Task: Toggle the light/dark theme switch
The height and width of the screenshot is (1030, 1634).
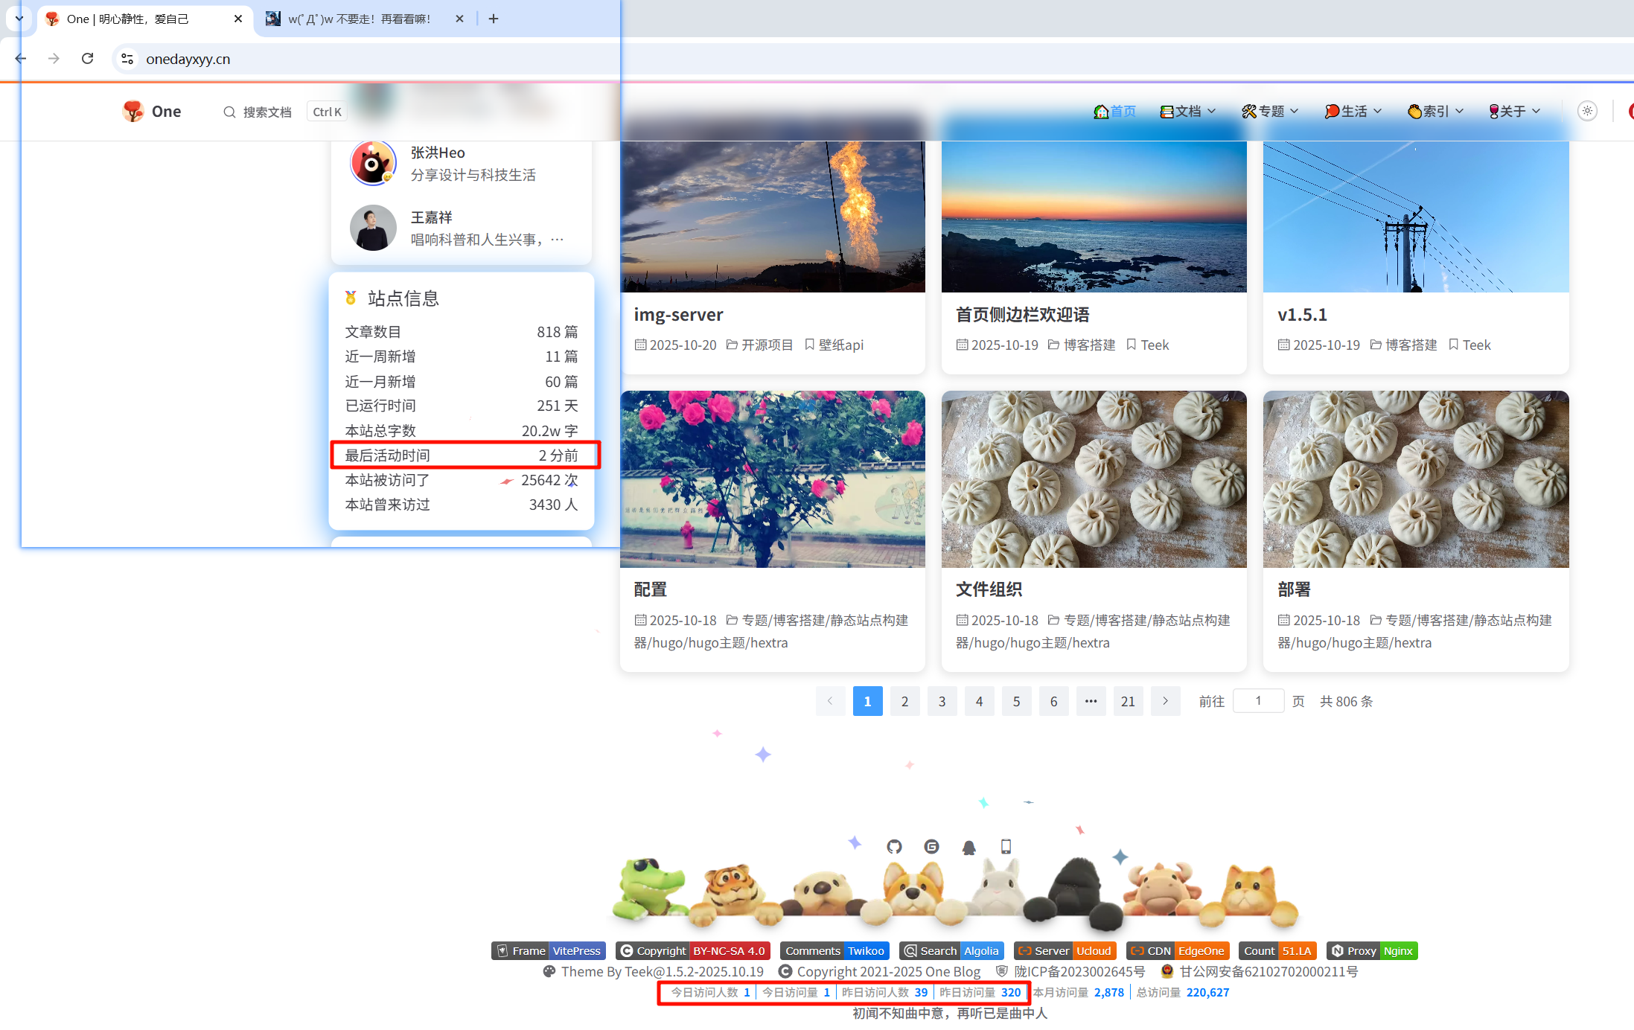Action: click(x=1587, y=111)
